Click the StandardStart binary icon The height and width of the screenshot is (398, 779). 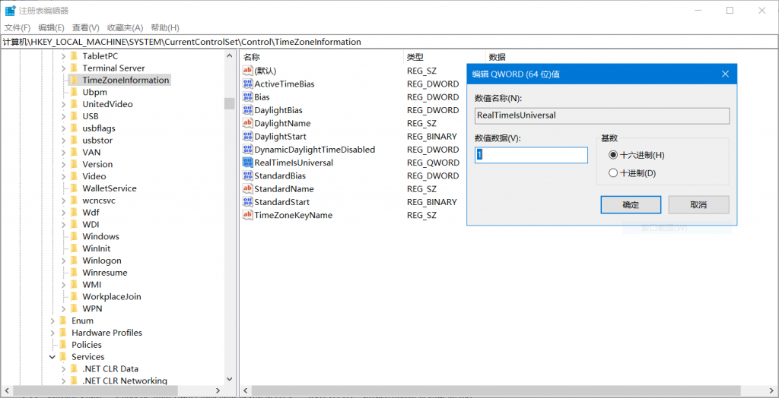point(247,202)
